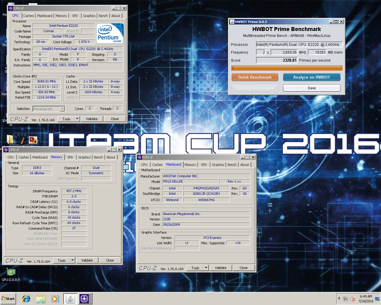This screenshot has width=381, height=305.
Task: Select the GPU-Z.0.8.9 desktop icon
Action: point(11,275)
